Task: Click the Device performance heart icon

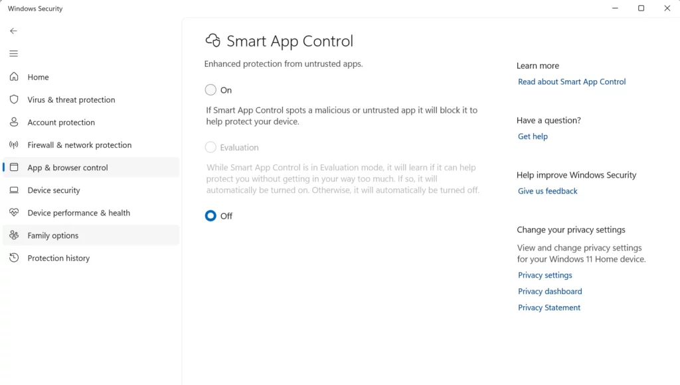Action: pos(14,213)
